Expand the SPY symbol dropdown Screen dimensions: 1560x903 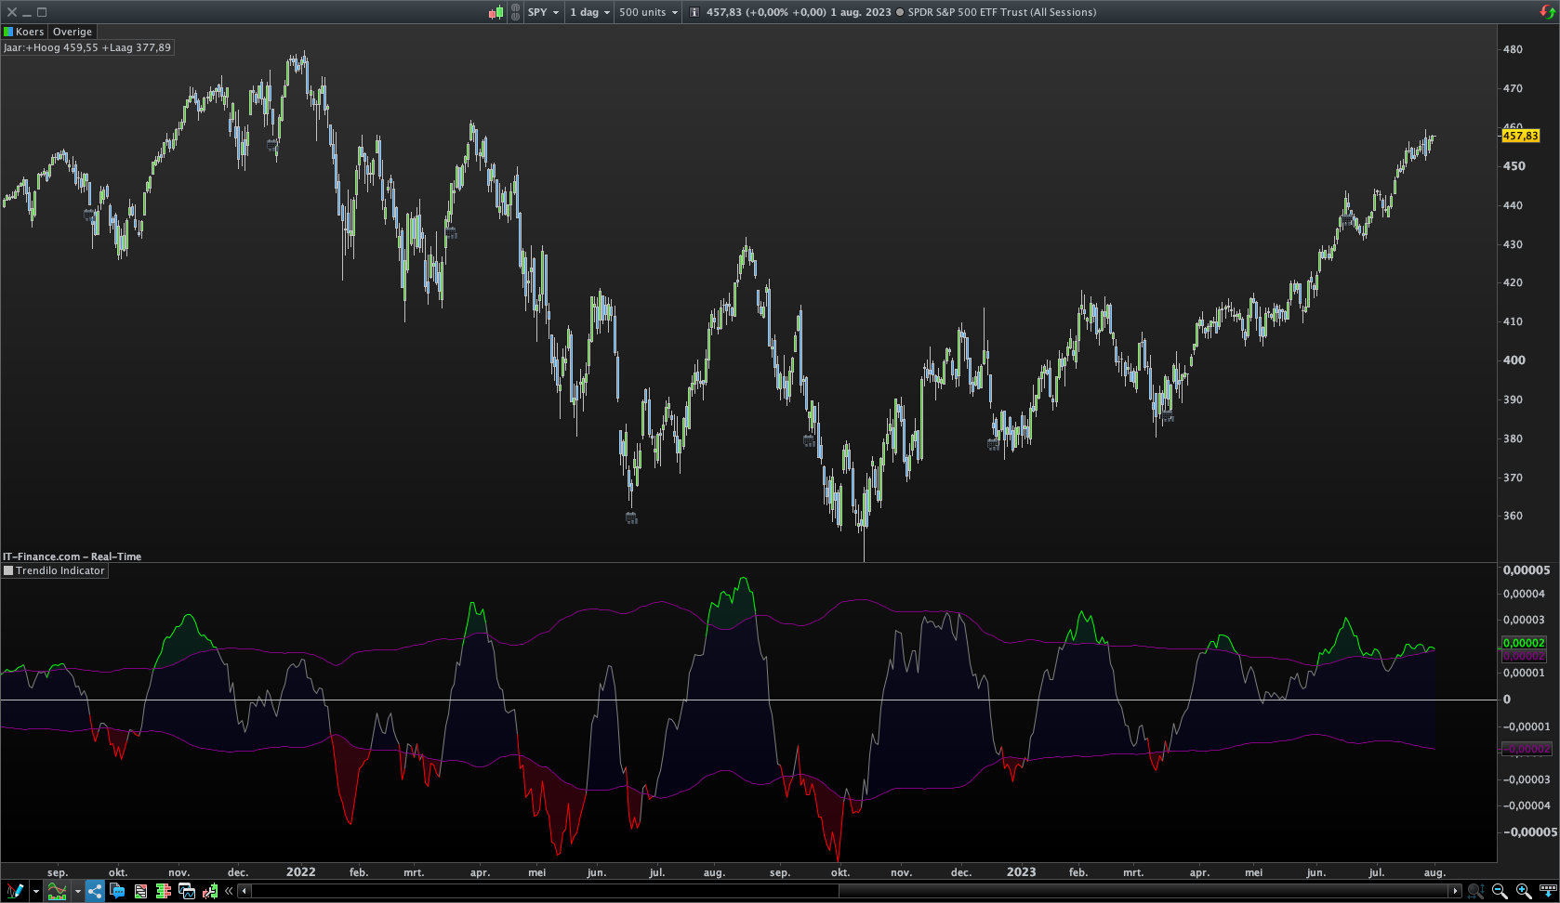point(544,12)
